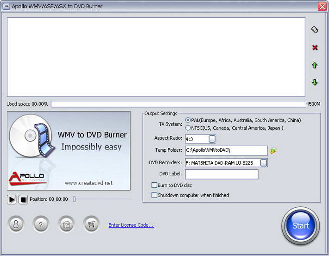
Task: Click the Position: 00:00:00 readout
Action: tap(49, 199)
